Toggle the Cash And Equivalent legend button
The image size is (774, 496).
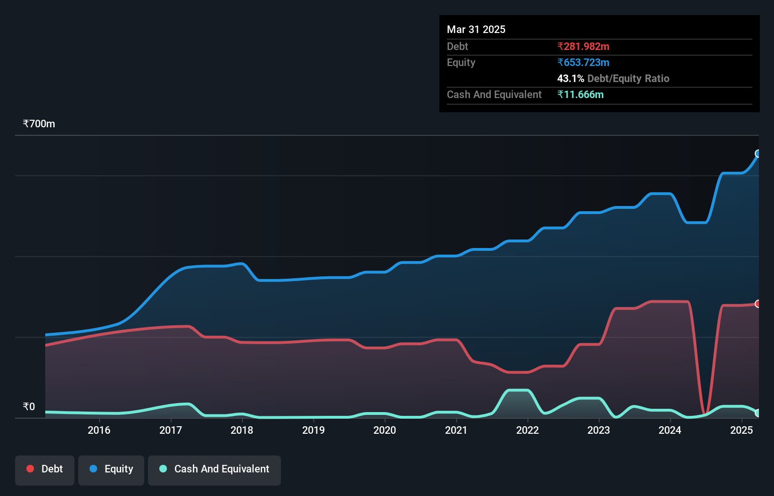pyautogui.click(x=214, y=470)
